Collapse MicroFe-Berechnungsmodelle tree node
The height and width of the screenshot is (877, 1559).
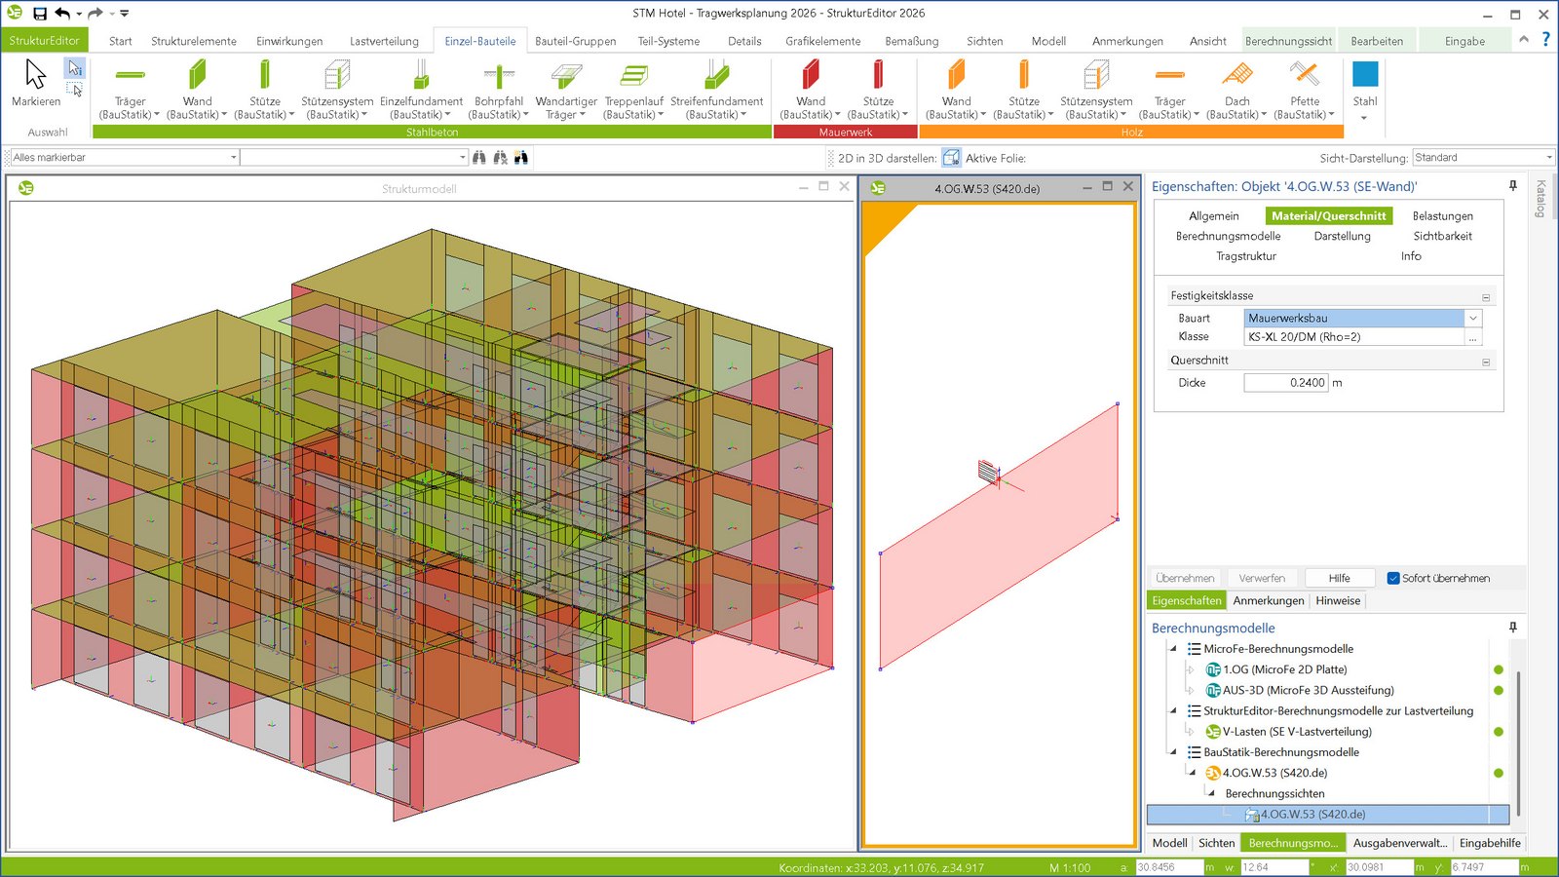pyautogui.click(x=1173, y=649)
